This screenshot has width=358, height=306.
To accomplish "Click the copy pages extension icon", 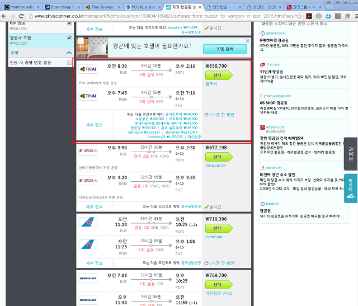I will [x=347, y=16].
